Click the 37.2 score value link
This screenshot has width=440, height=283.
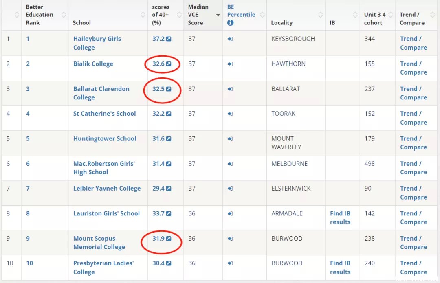158,39
